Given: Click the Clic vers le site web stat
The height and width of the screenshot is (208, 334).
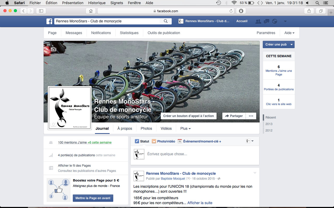Looking at the screenshot, I should pyautogui.click(x=279, y=102).
